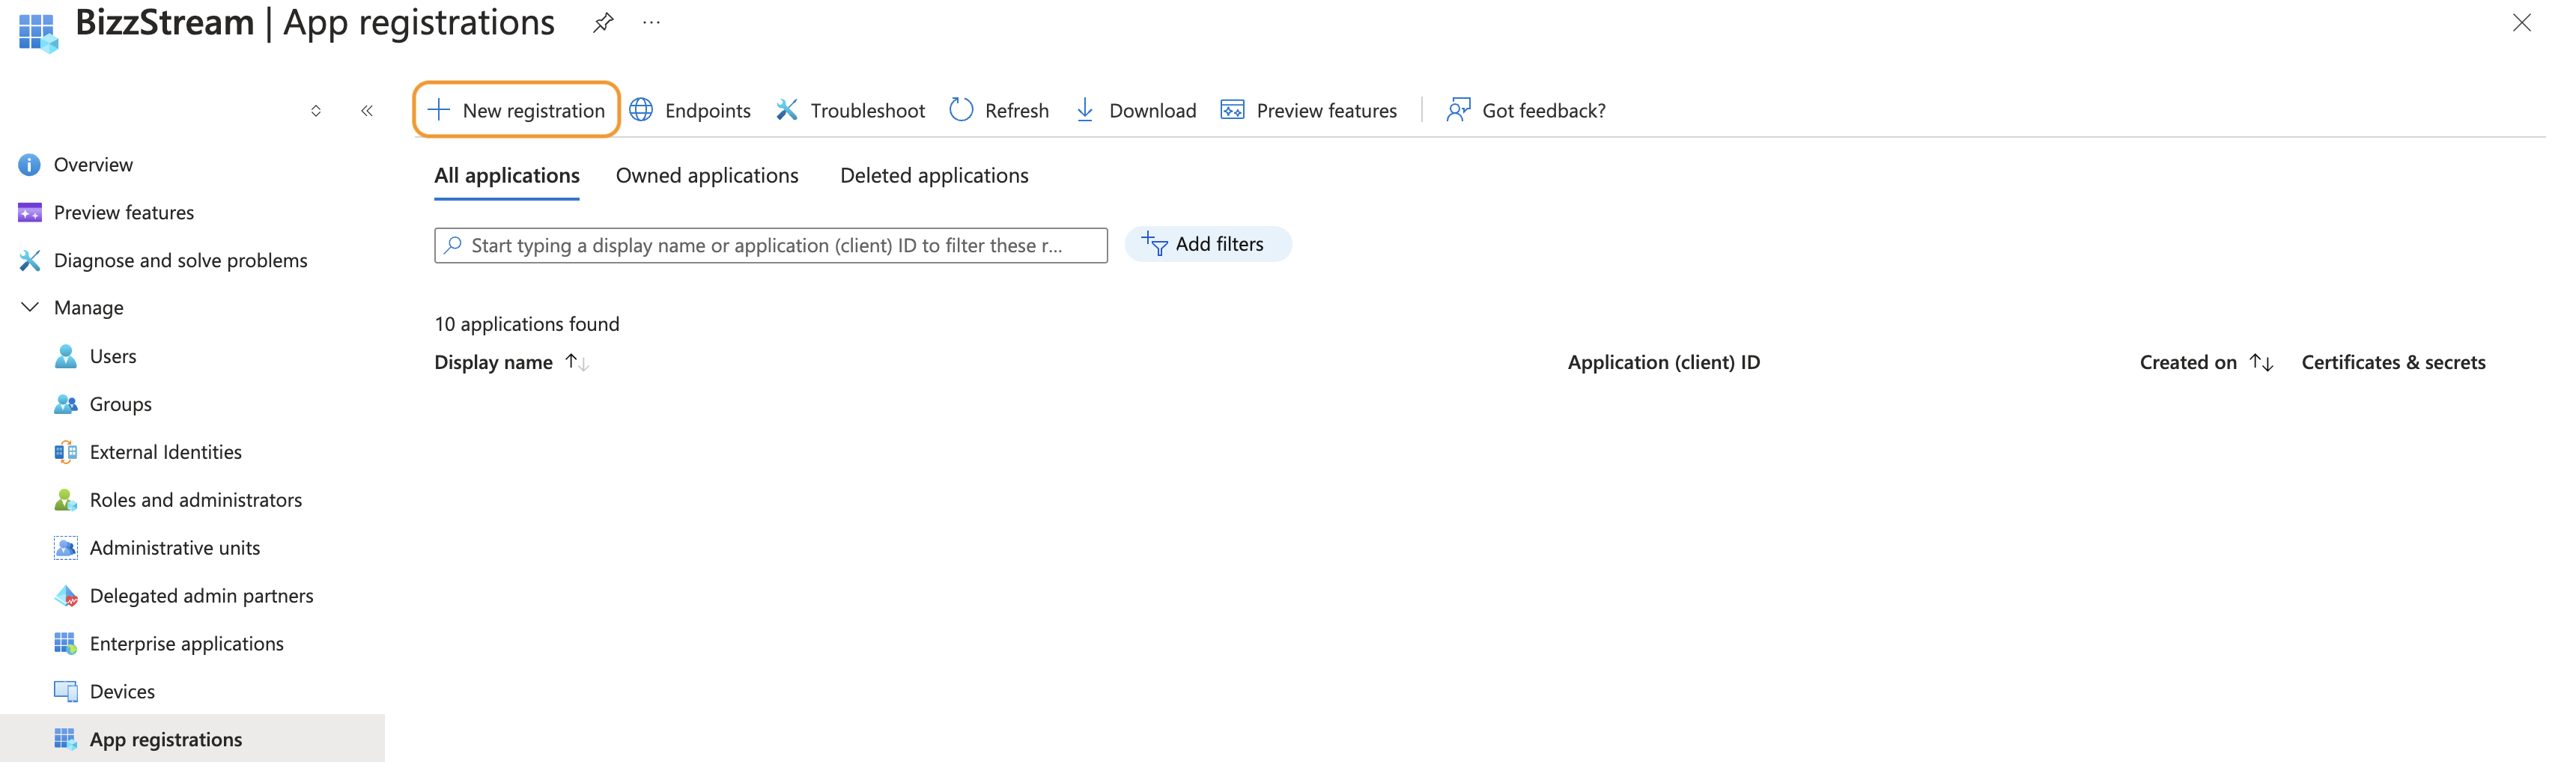Click the Enterprise applications grid icon
Viewport: 2576px width, 771px height.
coord(65,645)
